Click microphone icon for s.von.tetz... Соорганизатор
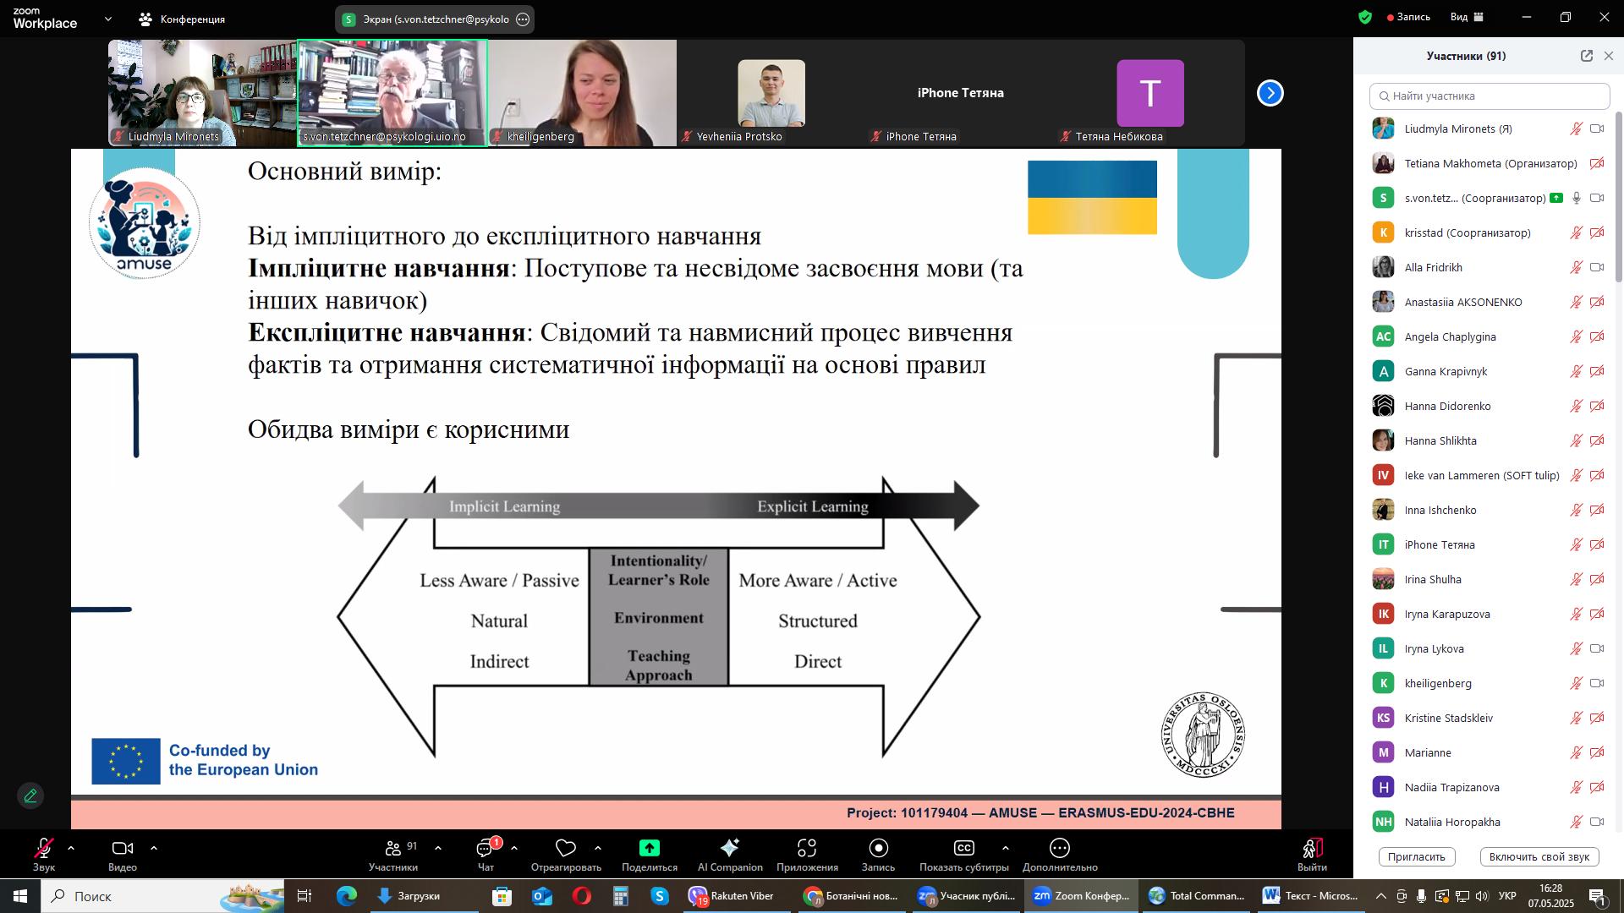 tap(1577, 199)
